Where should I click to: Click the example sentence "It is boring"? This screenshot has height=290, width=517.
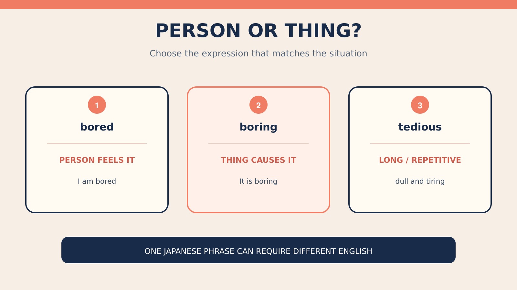click(x=258, y=181)
